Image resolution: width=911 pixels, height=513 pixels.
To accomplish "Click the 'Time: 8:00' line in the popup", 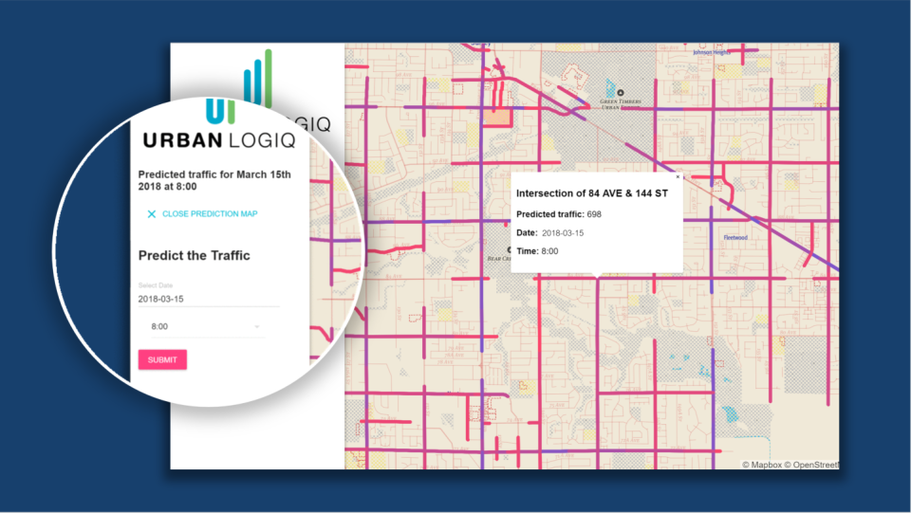I will (x=537, y=251).
